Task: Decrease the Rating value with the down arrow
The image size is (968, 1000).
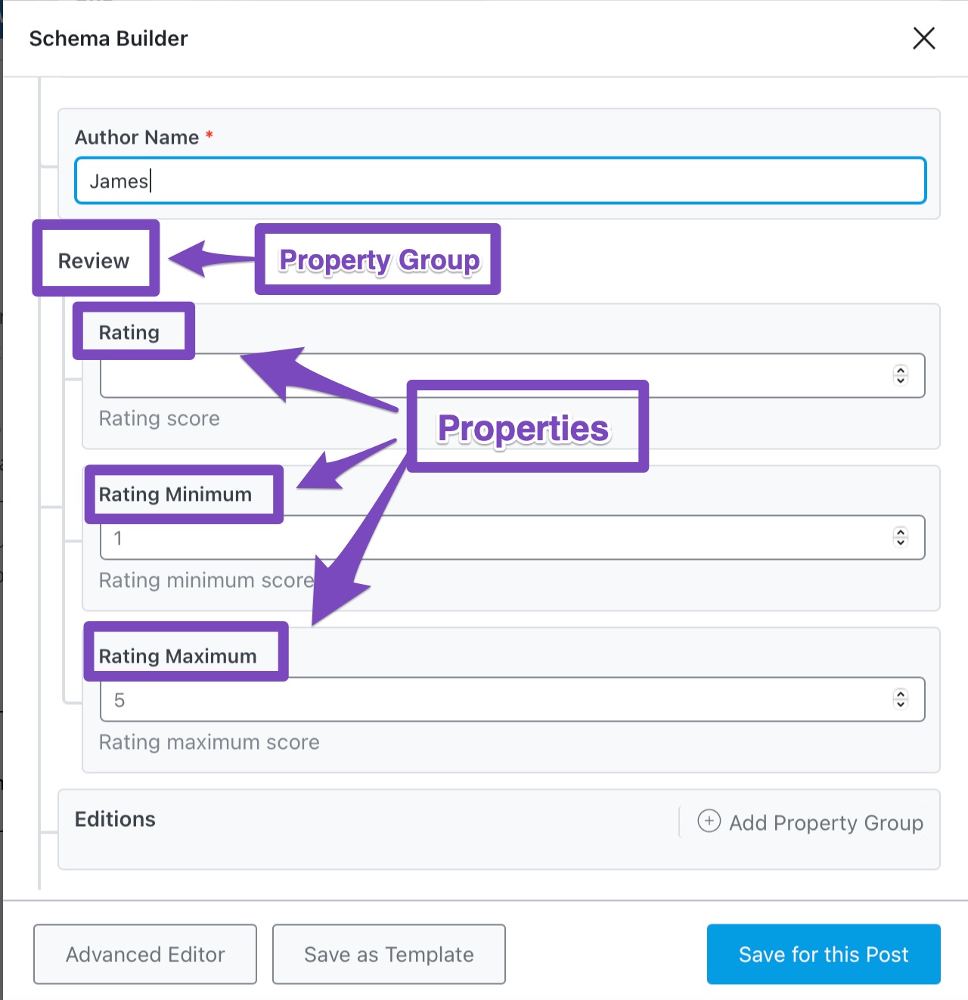Action: click(900, 380)
